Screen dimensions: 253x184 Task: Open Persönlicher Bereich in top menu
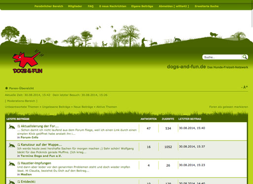(49, 6)
